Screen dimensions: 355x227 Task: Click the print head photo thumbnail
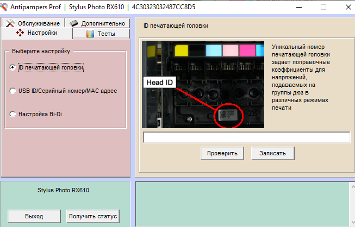click(x=203, y=84)
